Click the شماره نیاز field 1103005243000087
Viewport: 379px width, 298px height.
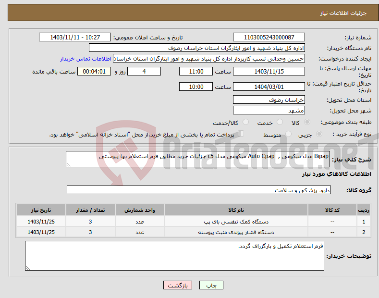[x=269, y=37]
